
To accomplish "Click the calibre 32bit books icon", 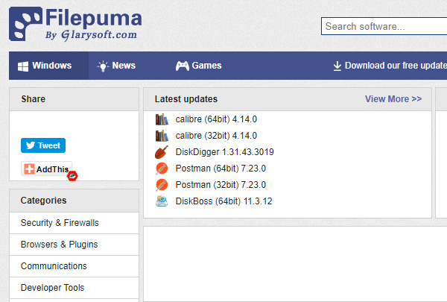I will [162, 136].
